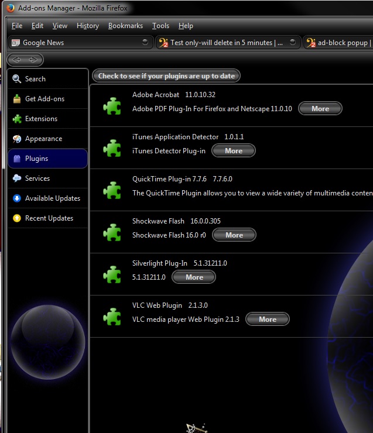Select the Recent Updates category label
The width and height of the screenshot is (373, 433).
(49, 218)
